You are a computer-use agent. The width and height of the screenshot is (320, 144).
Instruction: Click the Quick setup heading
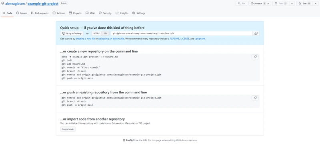102,28
